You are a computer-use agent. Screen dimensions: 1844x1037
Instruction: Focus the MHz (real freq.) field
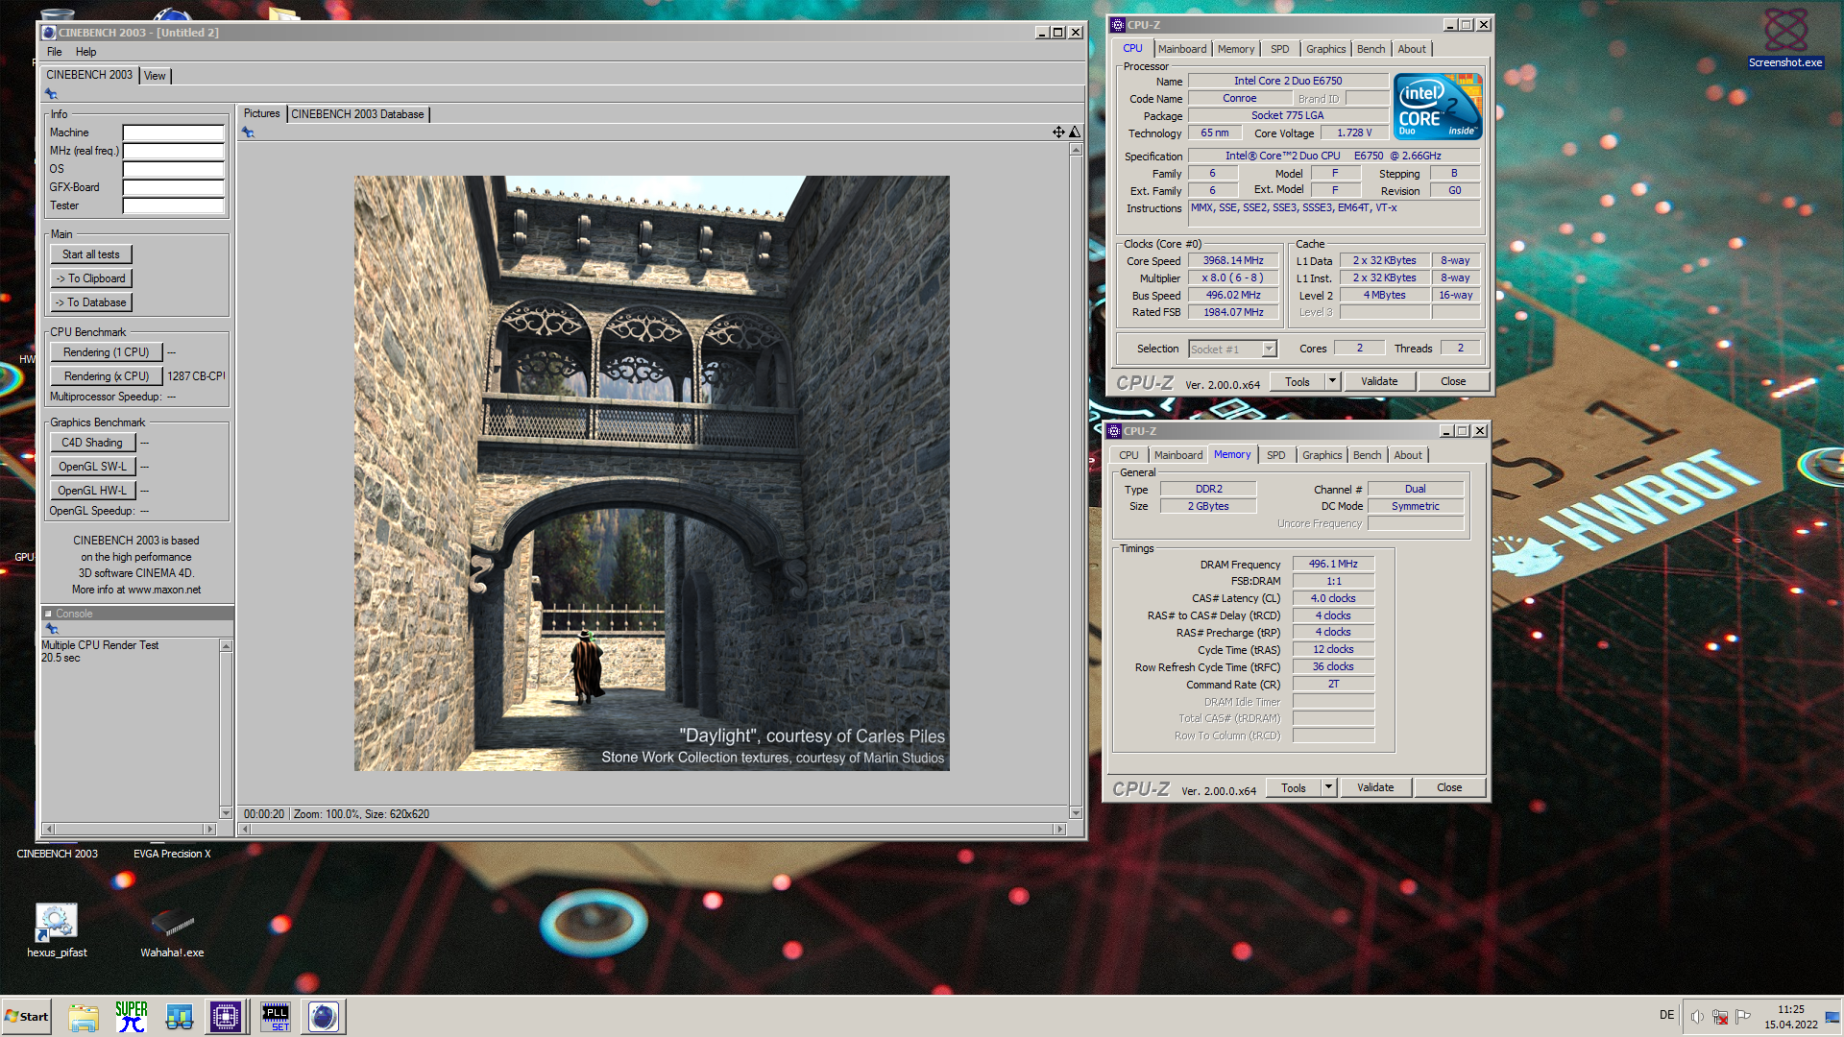coord(173,151)
